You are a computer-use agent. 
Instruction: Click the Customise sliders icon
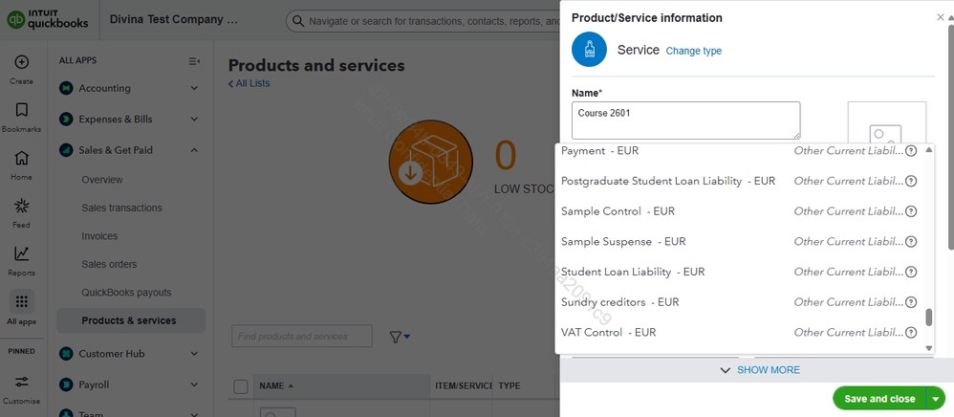point(21,382)
